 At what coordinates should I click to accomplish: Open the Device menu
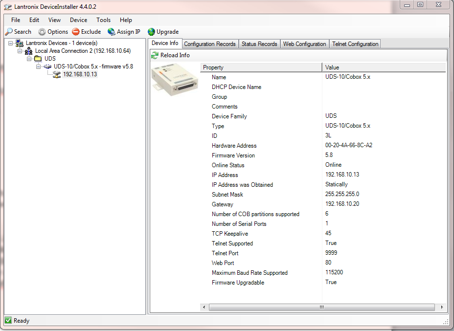78,20
